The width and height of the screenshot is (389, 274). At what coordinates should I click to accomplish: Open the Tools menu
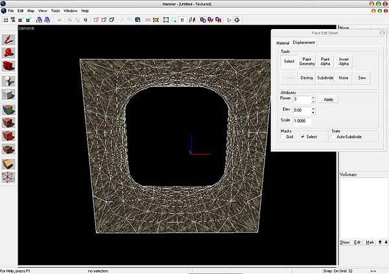click(55, 11)
